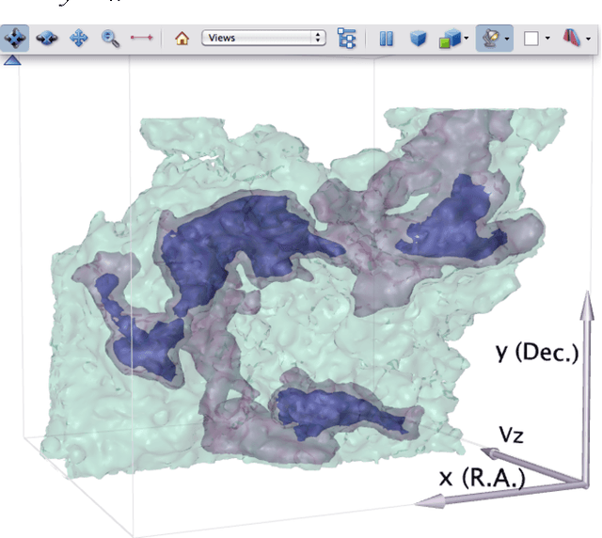
Task: Click the lighting scheme lamp icon
Action: point(489,39)
